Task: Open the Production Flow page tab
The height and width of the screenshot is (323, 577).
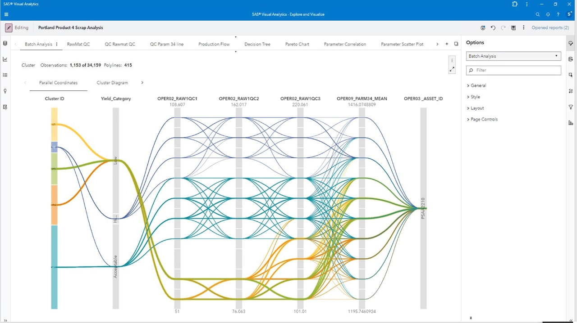Action: (x=214, y=44)
